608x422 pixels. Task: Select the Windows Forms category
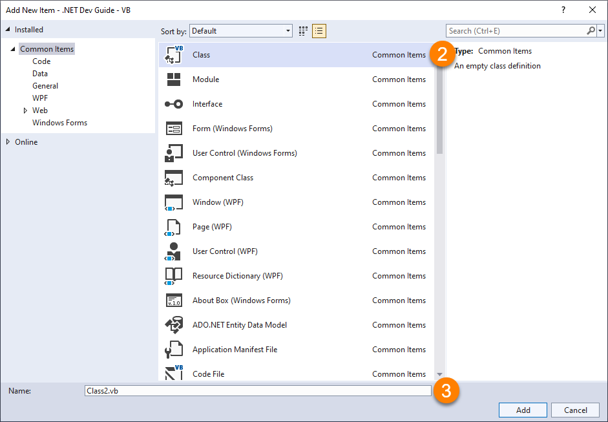click(59, 123)
